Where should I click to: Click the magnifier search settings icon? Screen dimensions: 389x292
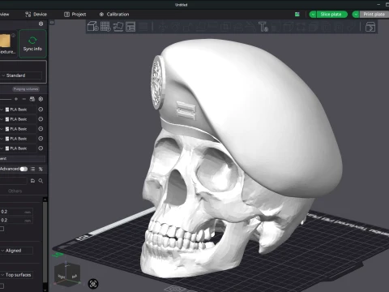coord(41,181)
